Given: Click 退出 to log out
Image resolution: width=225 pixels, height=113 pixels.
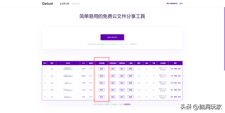Looking at the screenshot, I should pyautogui.click(x=181, y=3).
